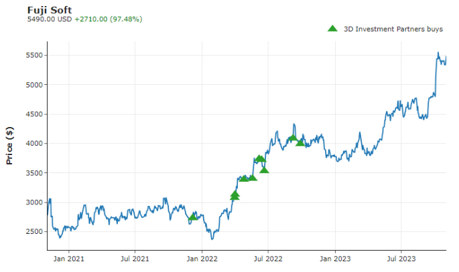The width and height of the screenshot is (459, 272).
Task: Click the 2500 y-axis tick label
Action: [x=34, y=231]
